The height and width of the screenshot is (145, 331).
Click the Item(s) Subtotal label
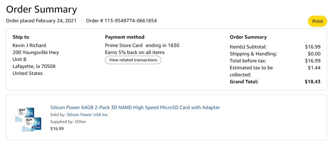click(x=248, y=47)
